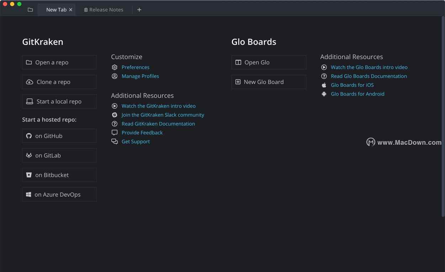Click the play icon beside GitKraken intro video
The height and width of the screenshot is (272, 445).
[x=115, y=106]
